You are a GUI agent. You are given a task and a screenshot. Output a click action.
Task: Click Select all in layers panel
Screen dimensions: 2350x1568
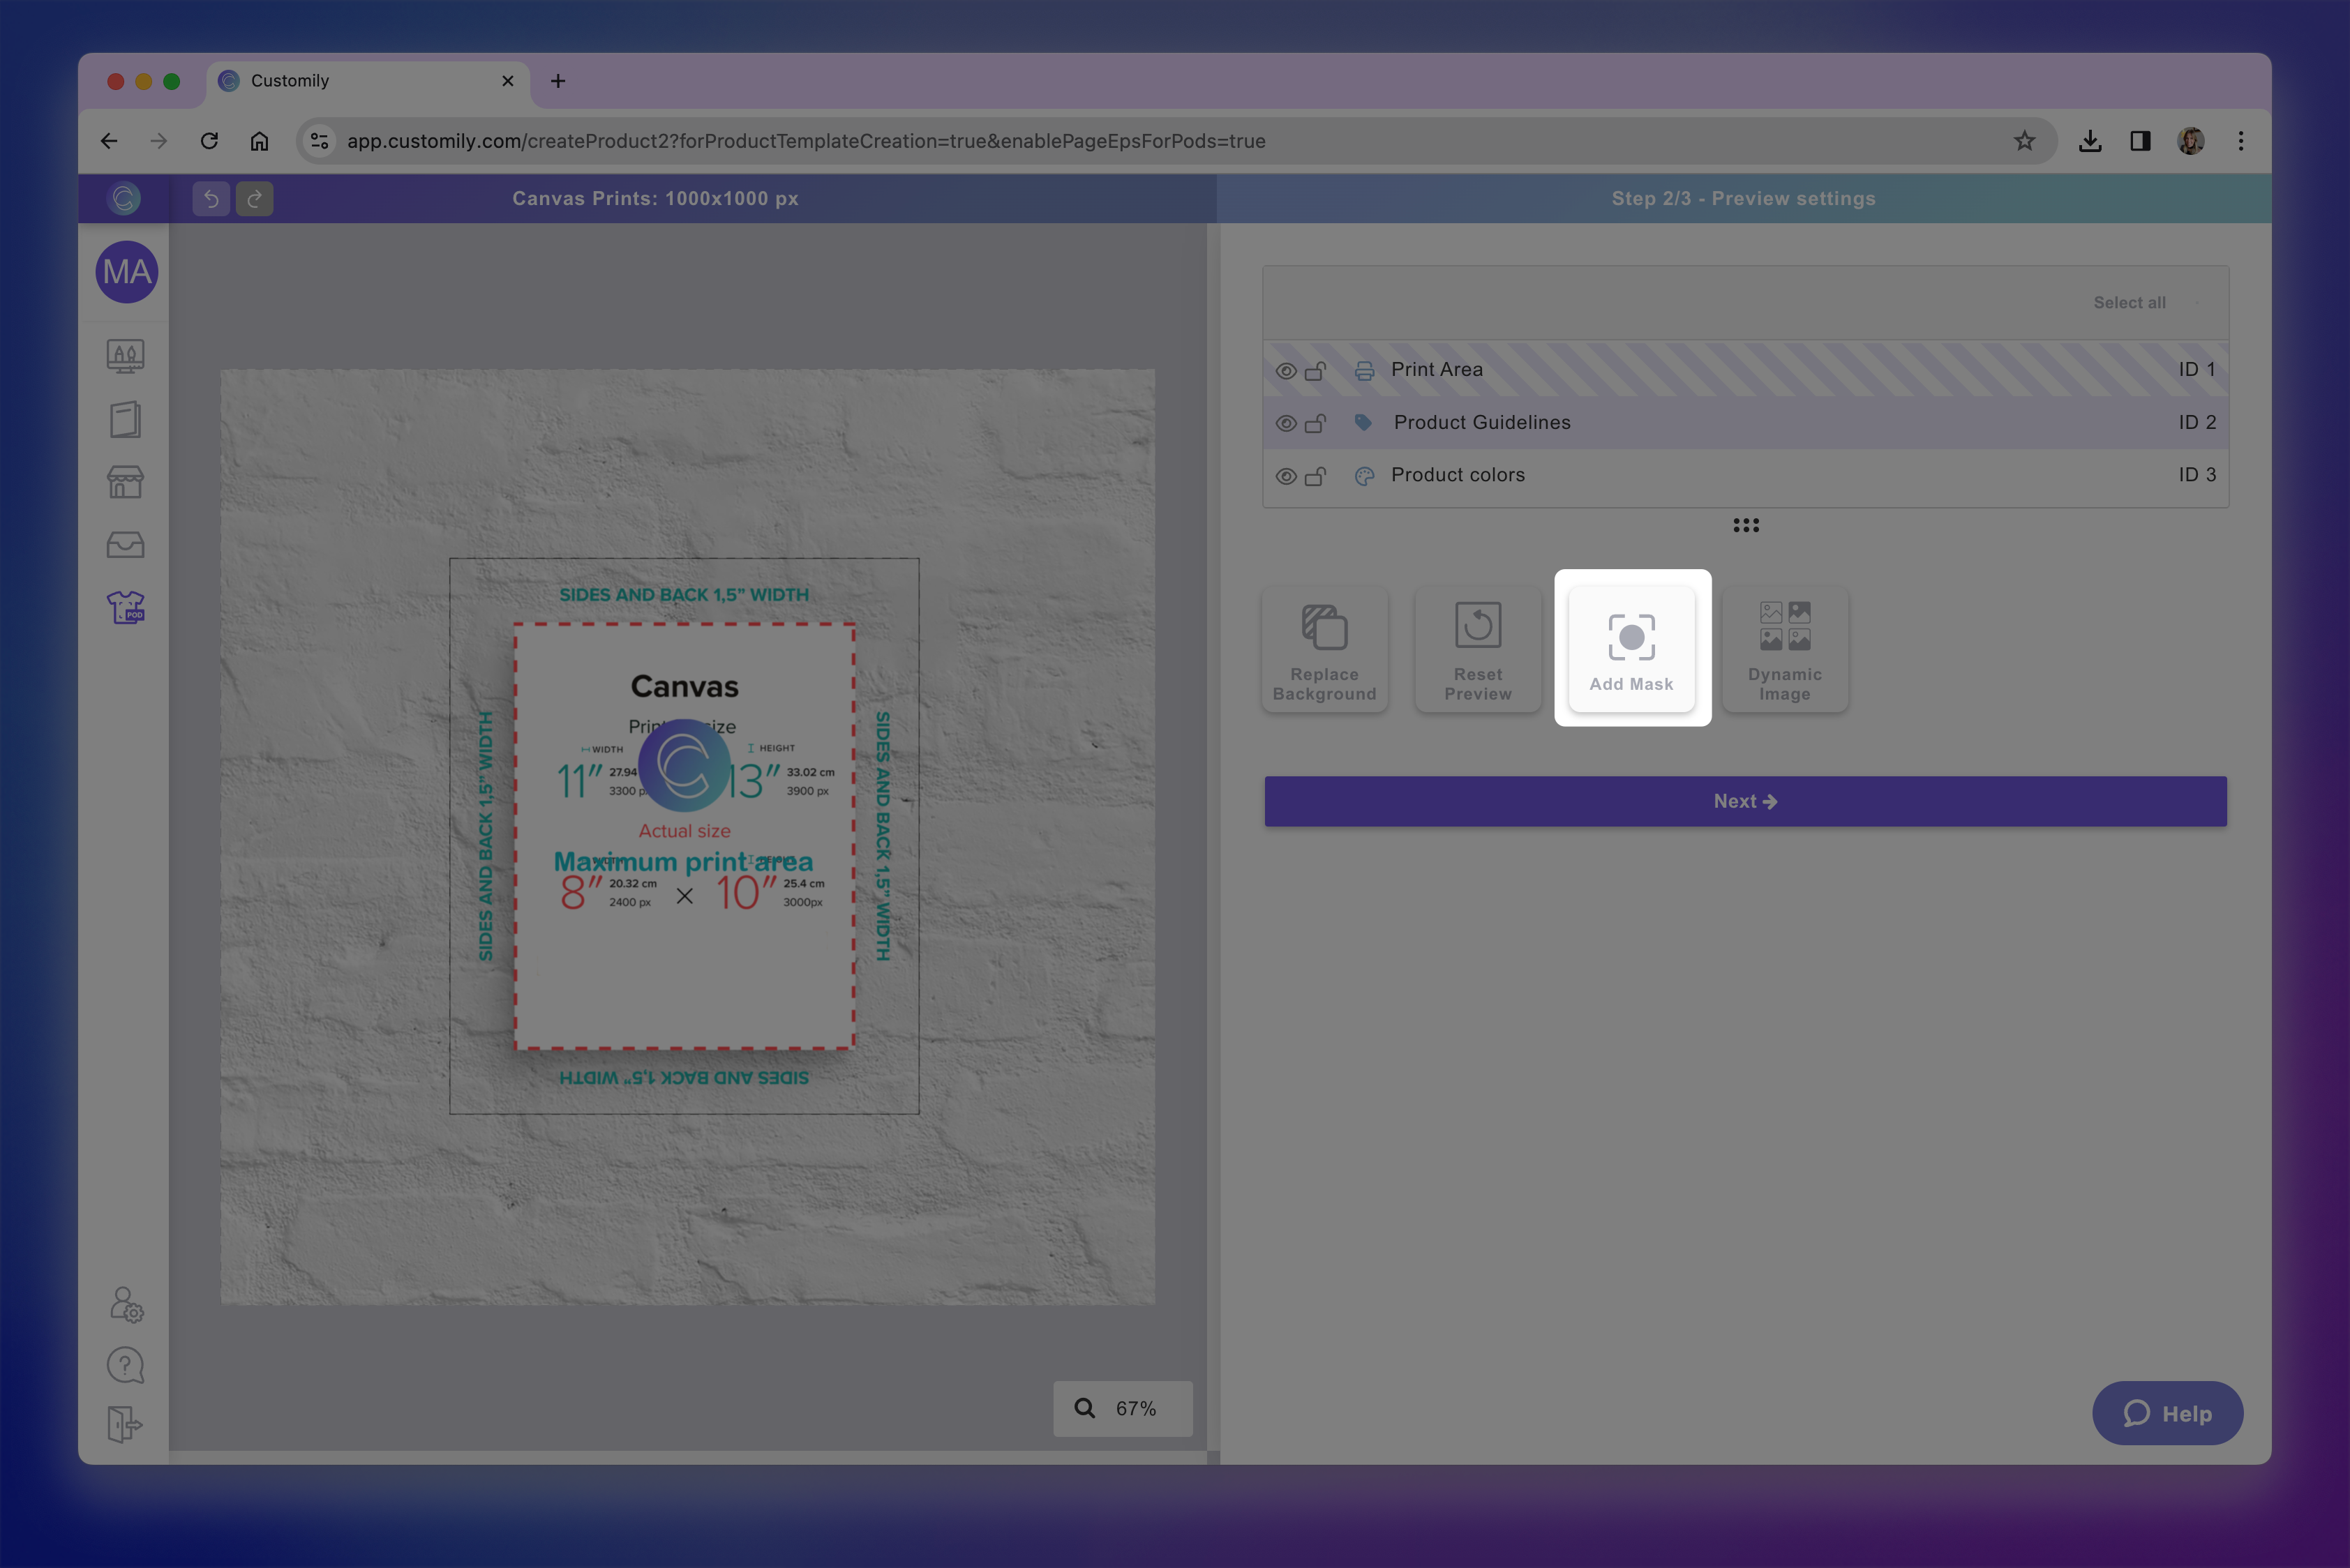click(2129, 303)
